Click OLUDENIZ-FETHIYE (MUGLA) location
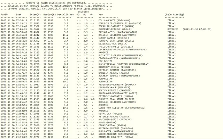 pyautogui.click(x=115, y=29)
